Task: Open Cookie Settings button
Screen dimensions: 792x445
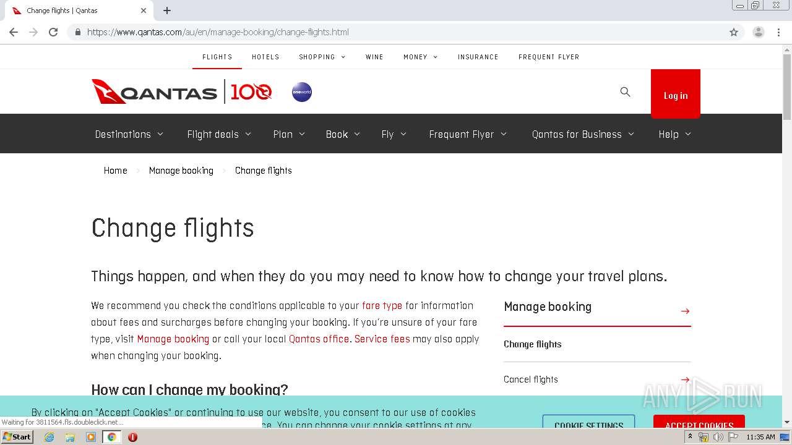Action: coord(589,423)
